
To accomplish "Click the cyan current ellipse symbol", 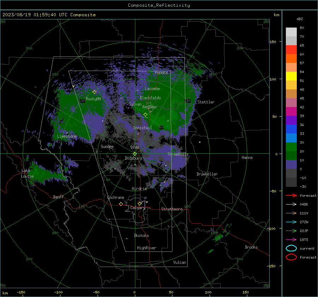I will click(x=291, y=248).
